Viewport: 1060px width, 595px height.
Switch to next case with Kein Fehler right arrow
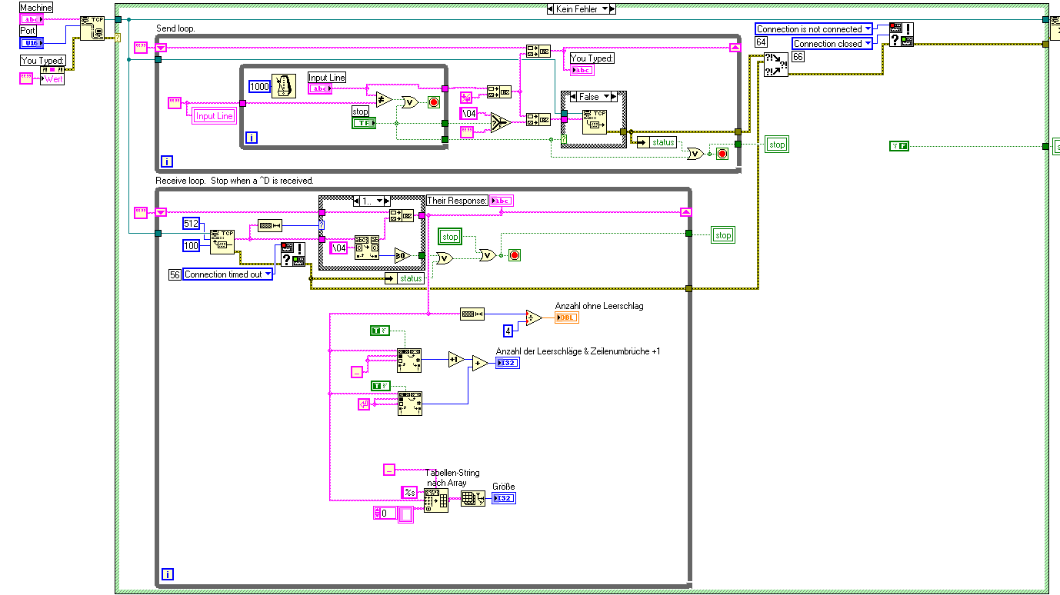613,9
